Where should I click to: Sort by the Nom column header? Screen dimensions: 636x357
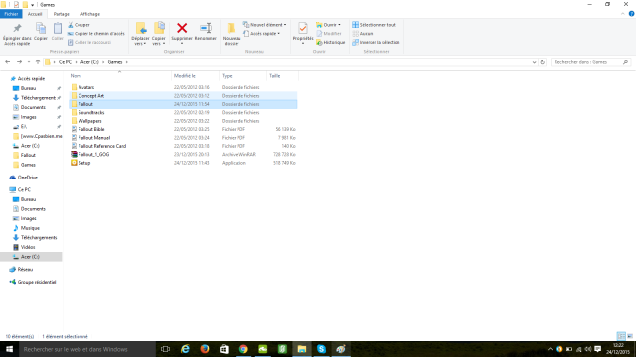tap(76, 76)
